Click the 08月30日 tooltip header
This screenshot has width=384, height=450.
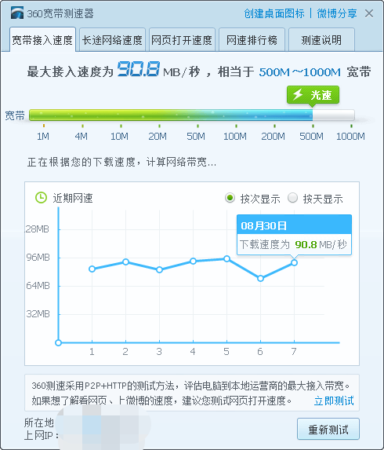[x=294, y=225]
